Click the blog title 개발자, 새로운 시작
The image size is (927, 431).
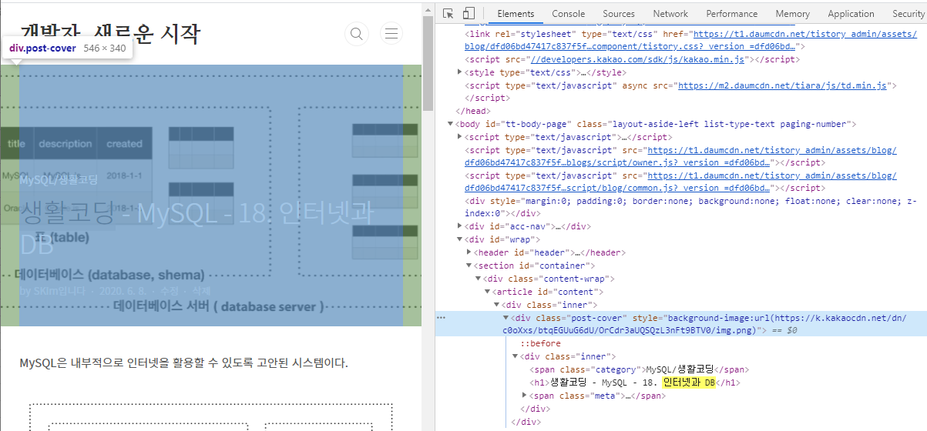[x=110, y=33]
